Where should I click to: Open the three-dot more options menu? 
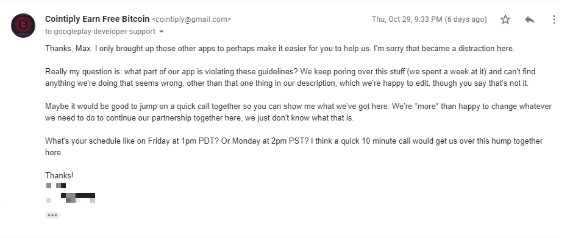click(x=554, y=19)
